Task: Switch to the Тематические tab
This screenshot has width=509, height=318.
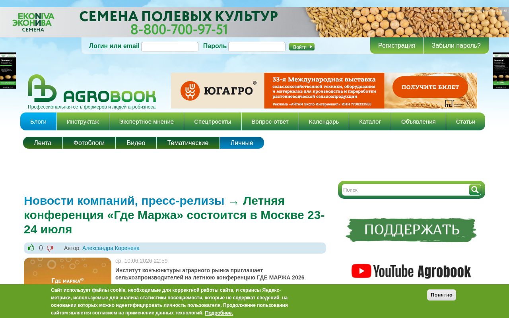Action: 188,143
